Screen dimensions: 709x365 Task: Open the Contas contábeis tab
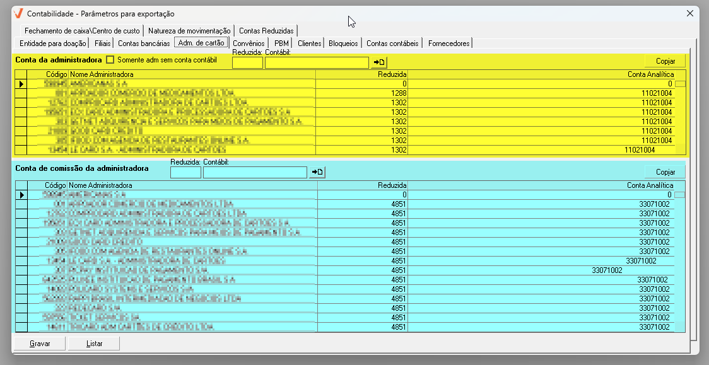pyautogui.click(x=392, y=43)
